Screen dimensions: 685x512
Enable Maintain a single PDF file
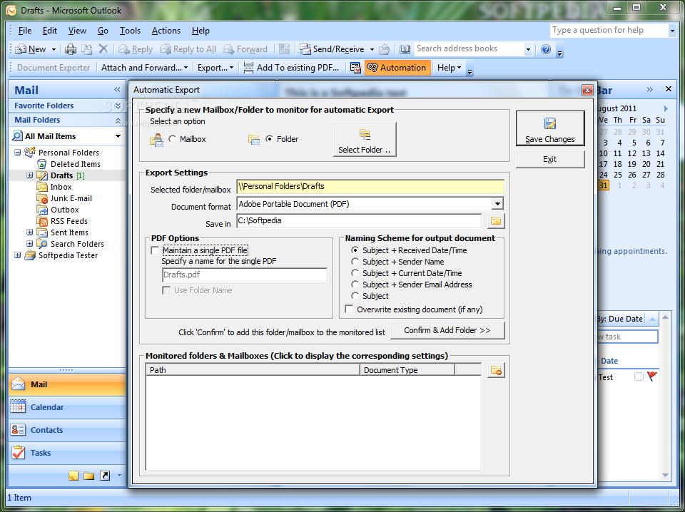155,250
